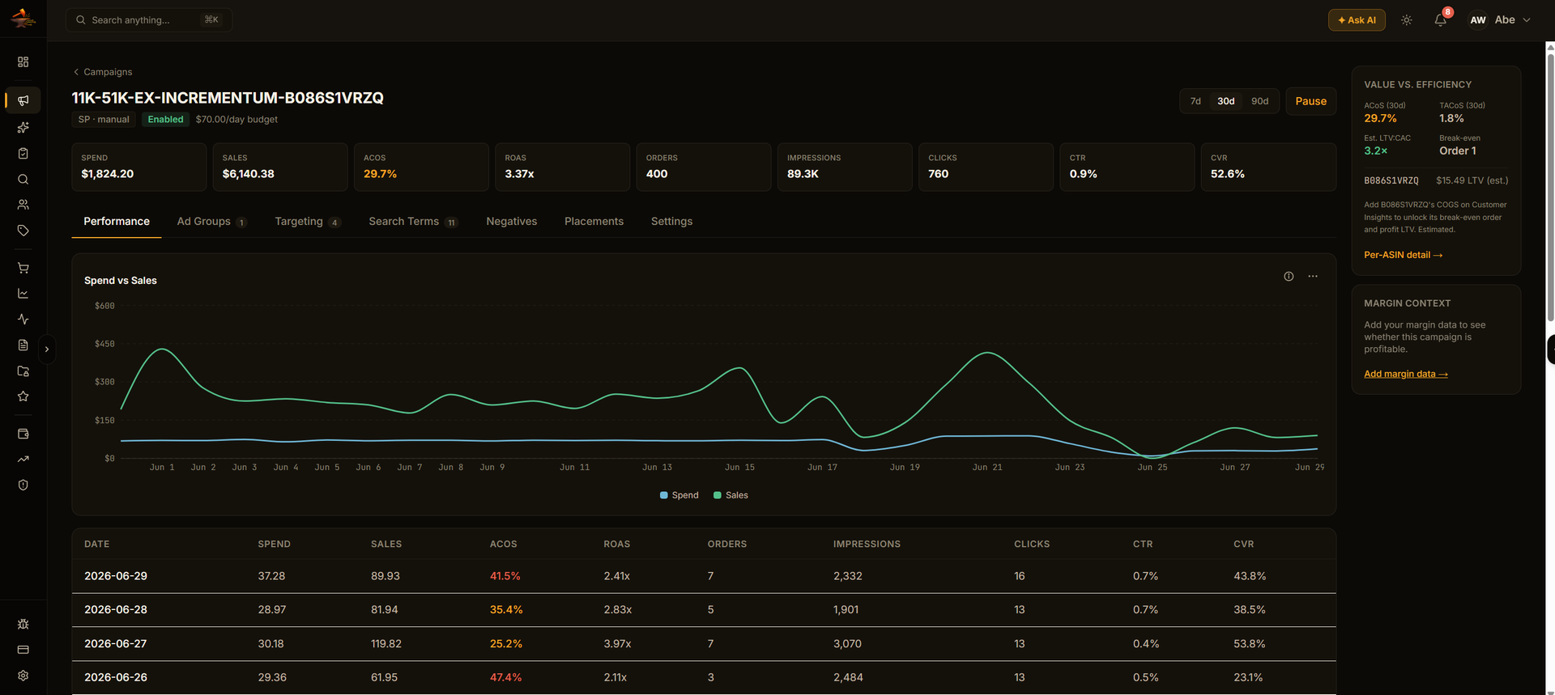Screen dimensions: 1555x695
Task: Toggle the Spend series in chart legend
Action: tap(680, 495)
